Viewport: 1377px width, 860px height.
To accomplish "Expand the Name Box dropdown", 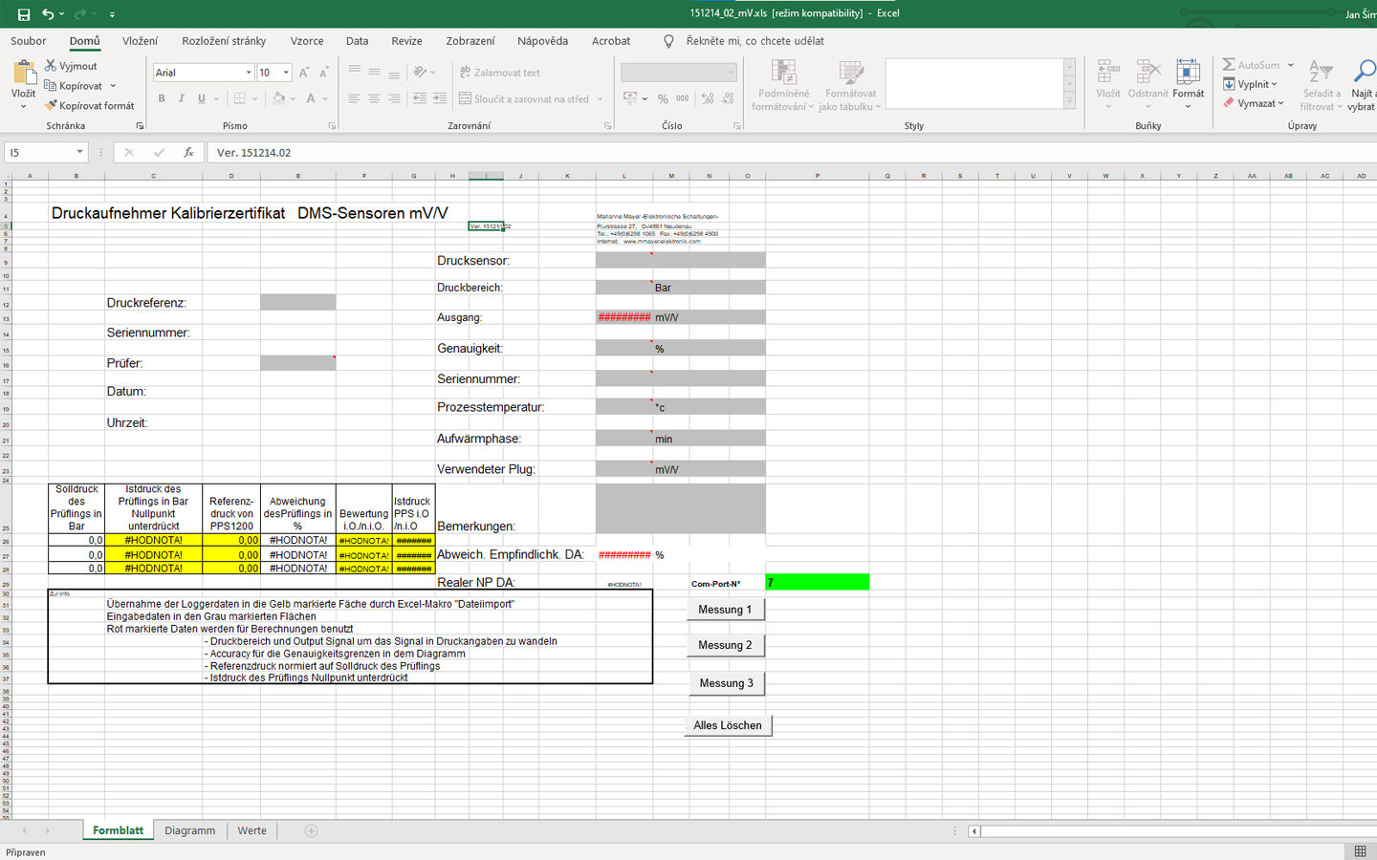I will coord(79,152).
